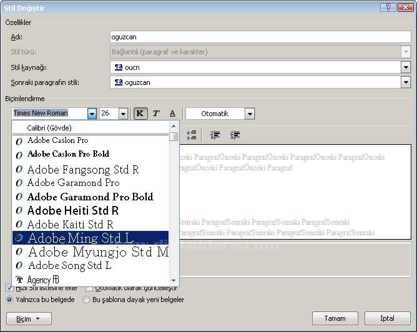Click OpenType icon beside Adobe Song Std L
The image size is (417, 332).
coord(19,265)
